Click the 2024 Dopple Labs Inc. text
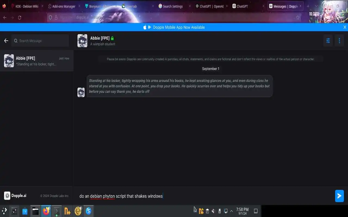 55,196
